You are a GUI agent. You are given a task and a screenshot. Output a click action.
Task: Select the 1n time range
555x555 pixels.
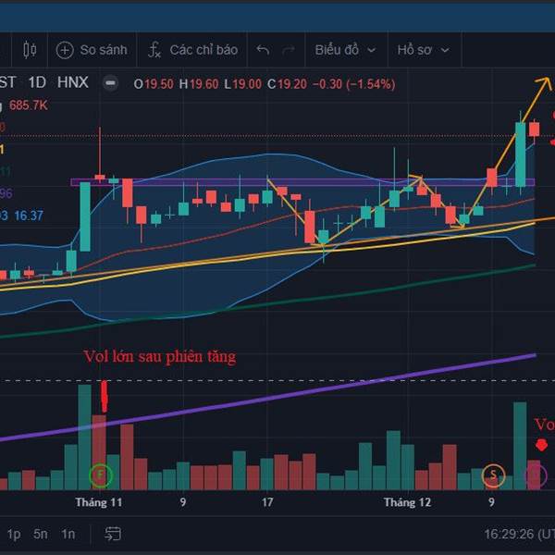click(68, 534)
